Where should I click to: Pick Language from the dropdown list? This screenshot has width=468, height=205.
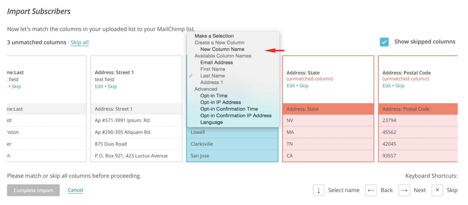(212, 122)
